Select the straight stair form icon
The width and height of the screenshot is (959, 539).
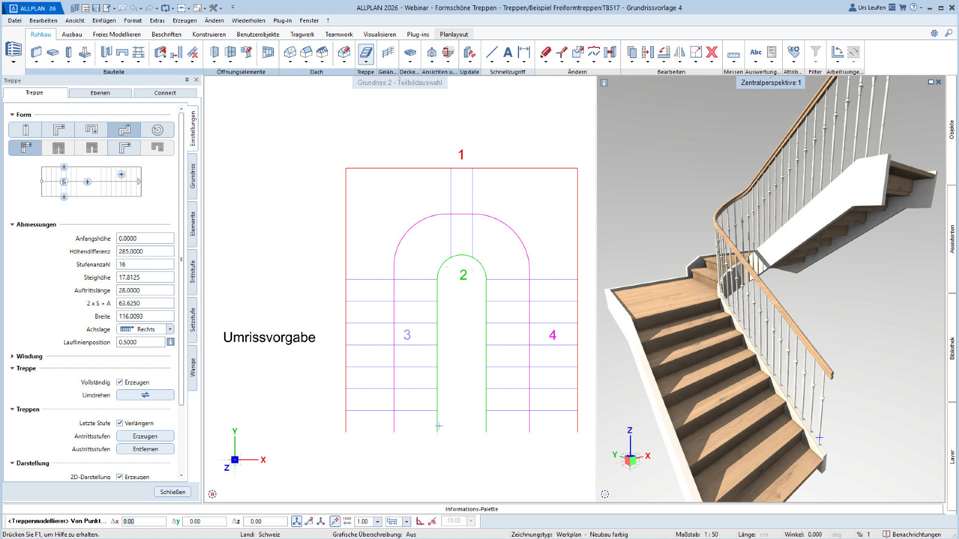point(25,130)
